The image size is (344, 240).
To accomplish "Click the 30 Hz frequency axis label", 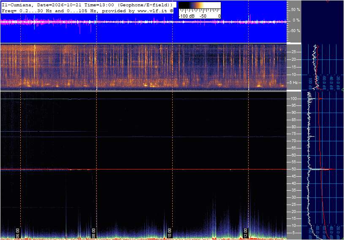I will point(293,197).
